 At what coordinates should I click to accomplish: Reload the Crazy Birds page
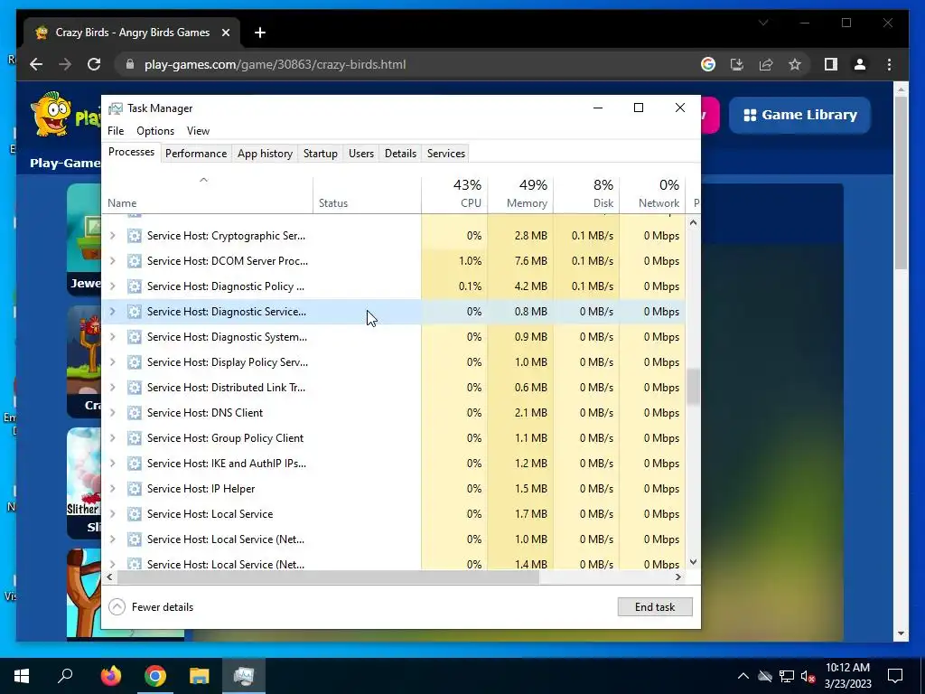click(x=94, y=64)
